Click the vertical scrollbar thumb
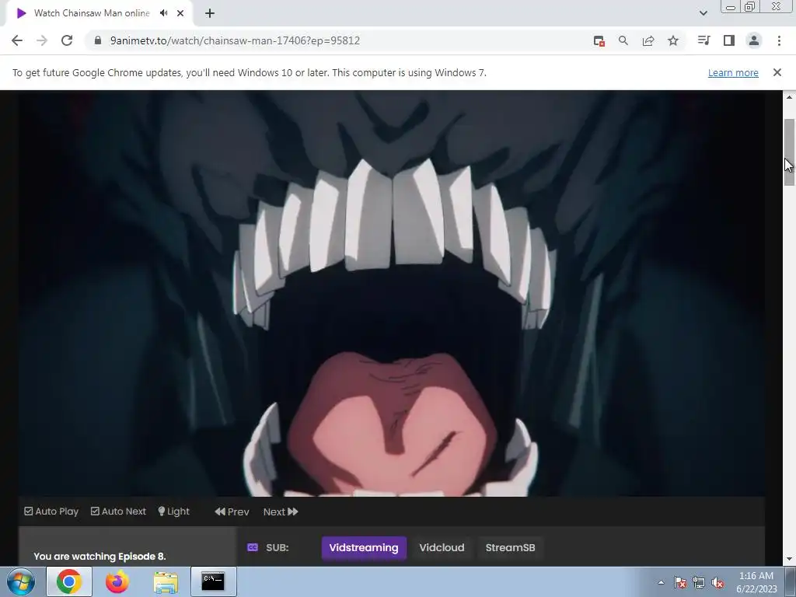 pyautogui.click(x=789, y=152)
